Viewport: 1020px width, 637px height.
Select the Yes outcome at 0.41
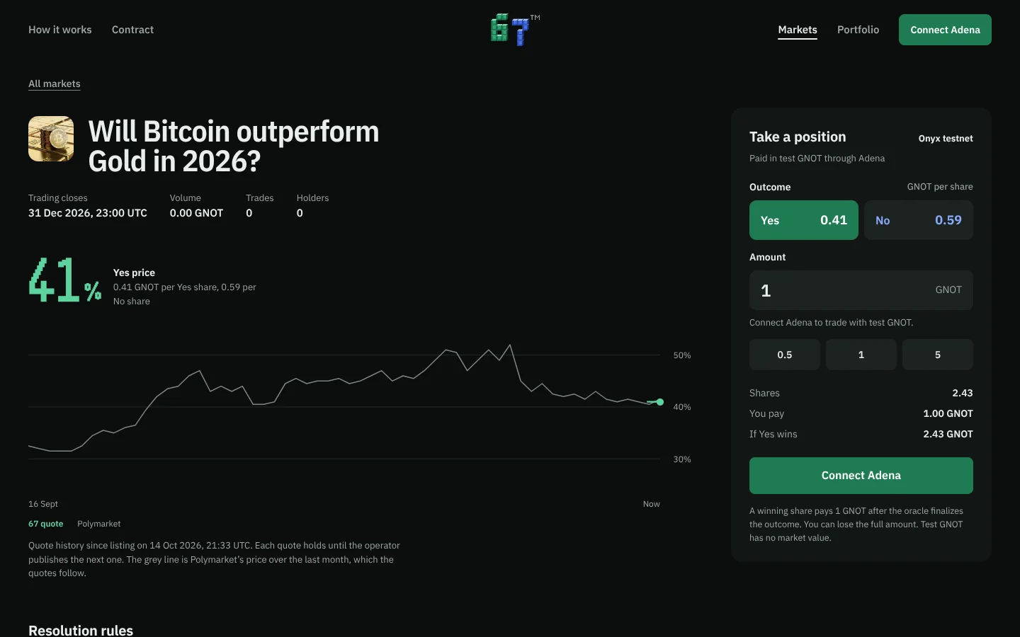[804, 220]
